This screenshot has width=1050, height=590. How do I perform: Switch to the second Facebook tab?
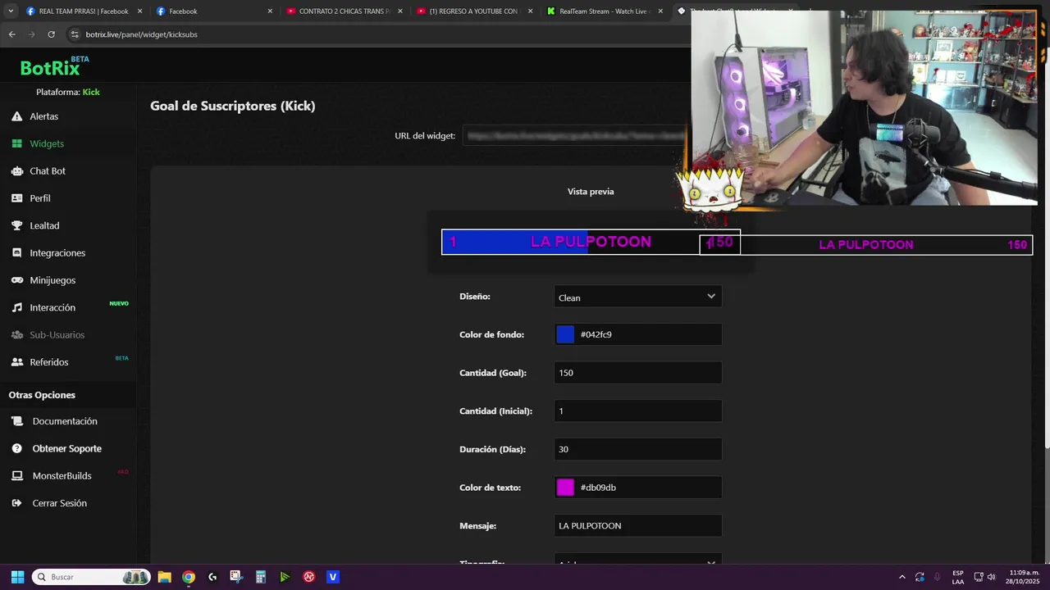[213, 11]
